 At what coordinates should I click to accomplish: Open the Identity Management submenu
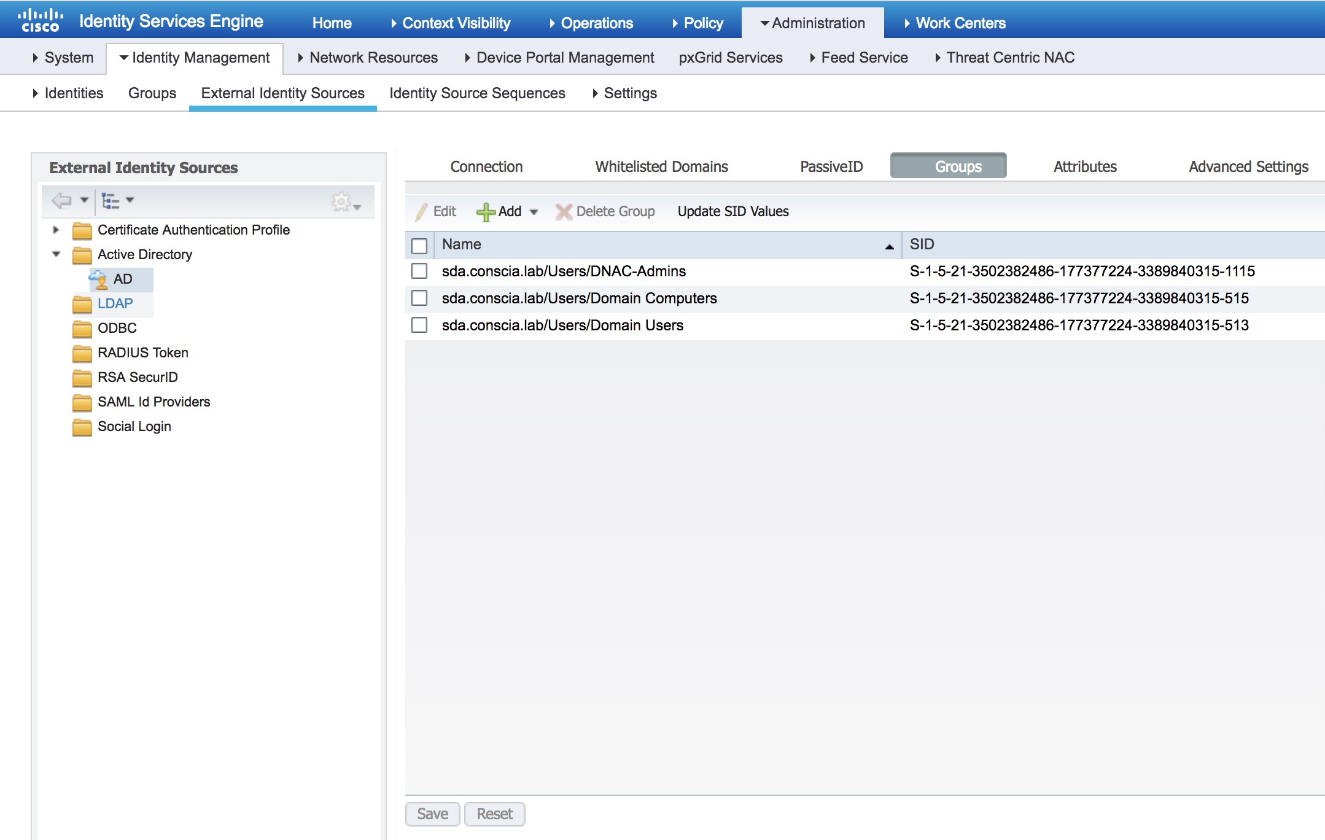pyautogui.click(x=195, y=58)
